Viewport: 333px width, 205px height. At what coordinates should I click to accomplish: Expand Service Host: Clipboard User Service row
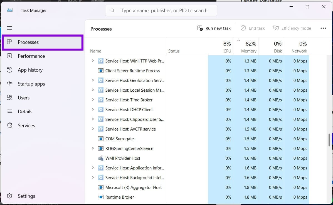[93, 119]
